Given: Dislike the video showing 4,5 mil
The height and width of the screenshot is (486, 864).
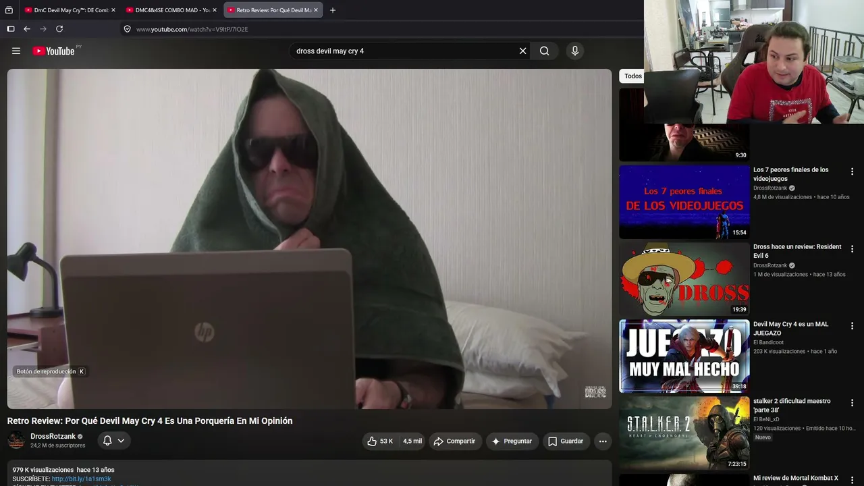Looking at the screenshot, I should [x=412, y=441].
